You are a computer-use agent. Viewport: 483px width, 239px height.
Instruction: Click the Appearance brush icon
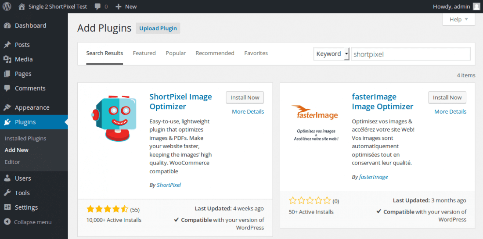pyautogui.click(x=7, y=107)
